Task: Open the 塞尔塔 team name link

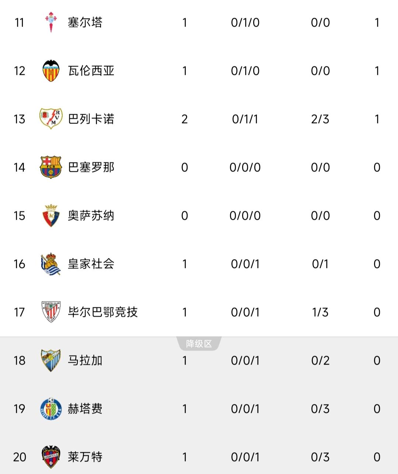Action: coord(85,22)
